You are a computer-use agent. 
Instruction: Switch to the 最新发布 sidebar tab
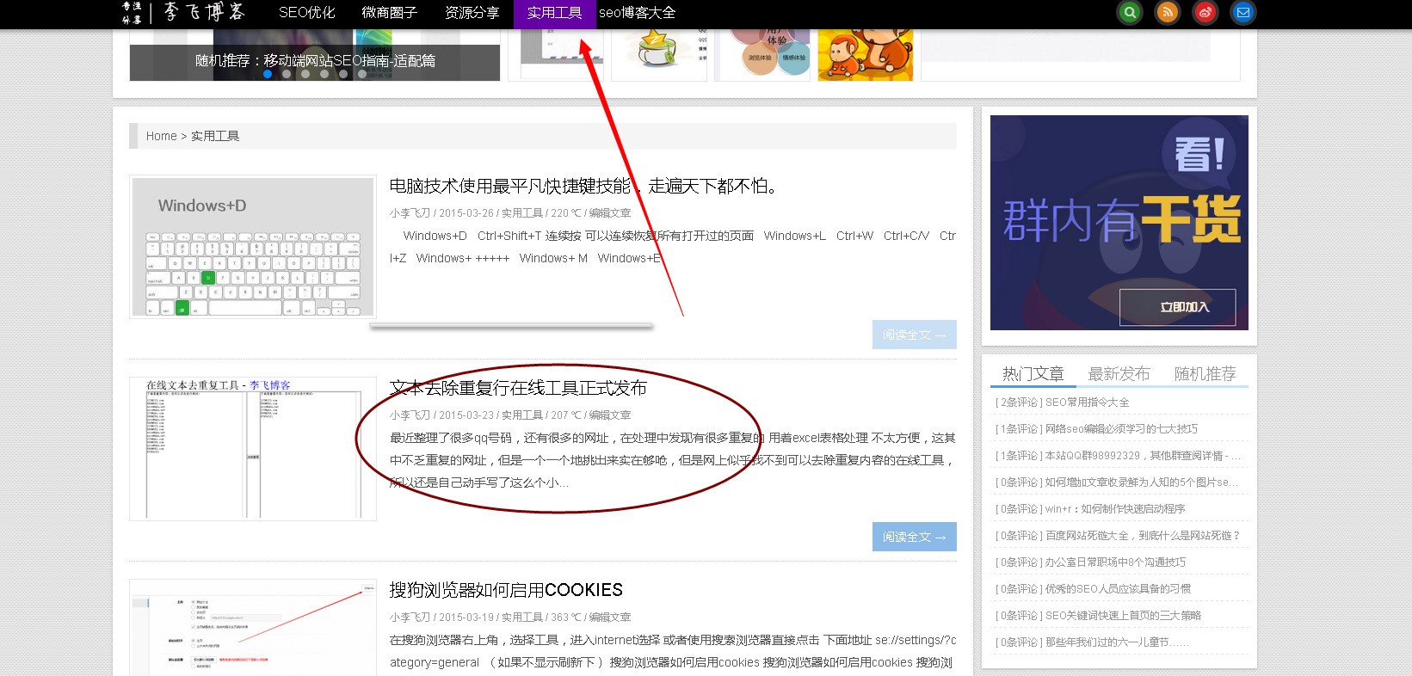tap(1119, 373)
